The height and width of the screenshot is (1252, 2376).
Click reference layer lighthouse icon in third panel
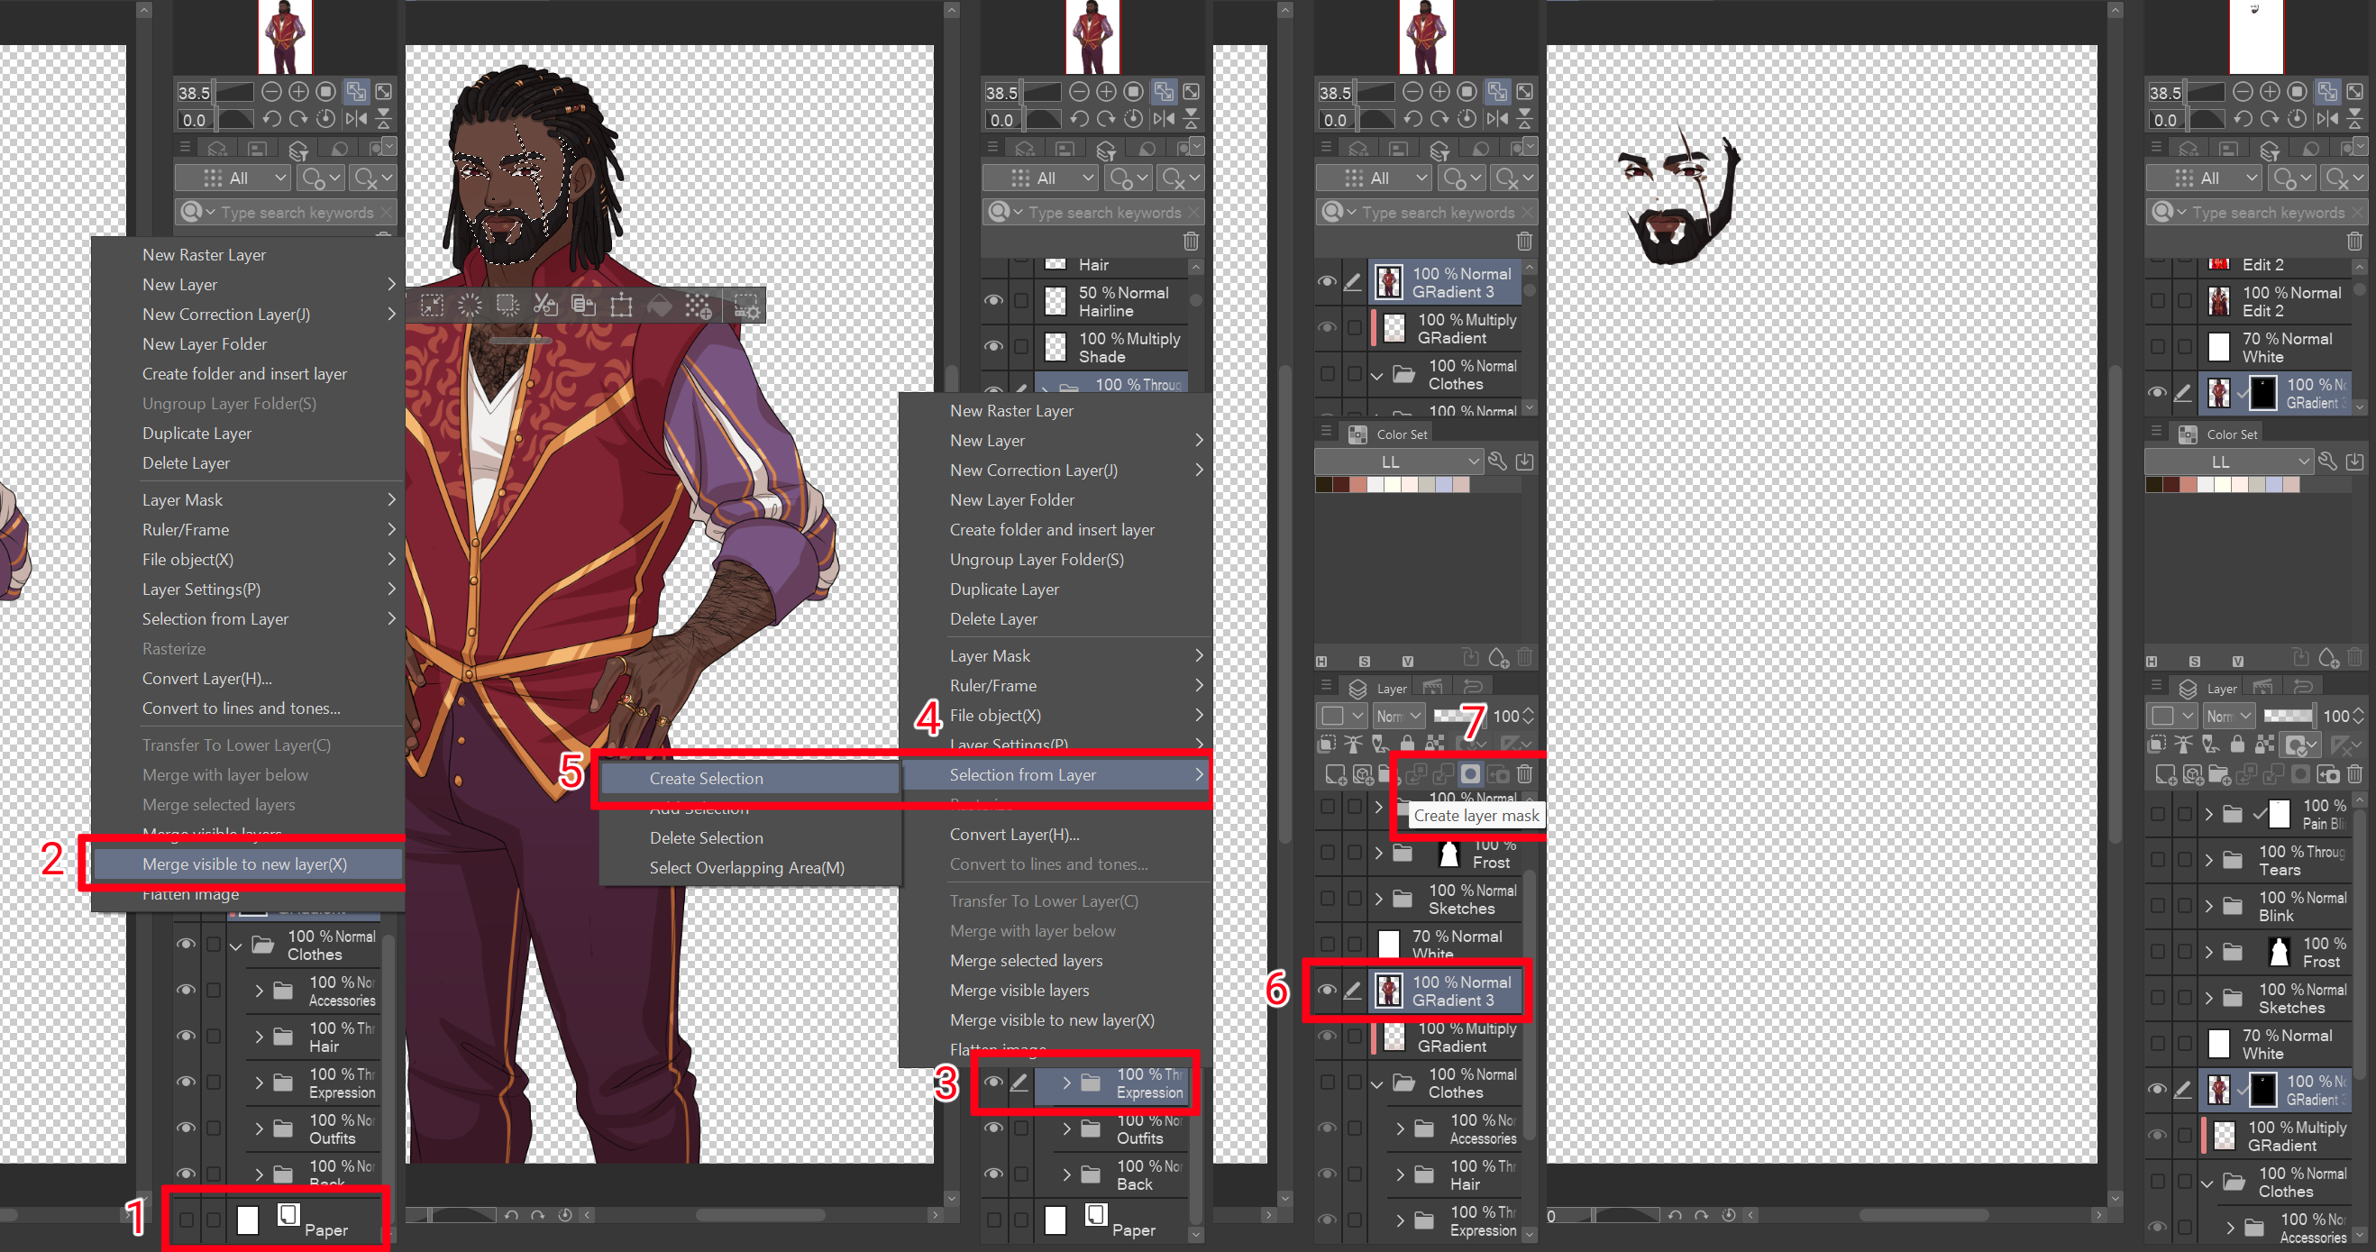point(1353,744)
